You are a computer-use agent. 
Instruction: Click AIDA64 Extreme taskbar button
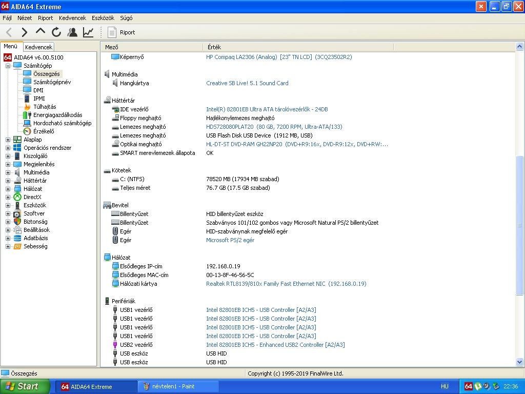coord(95,386)
